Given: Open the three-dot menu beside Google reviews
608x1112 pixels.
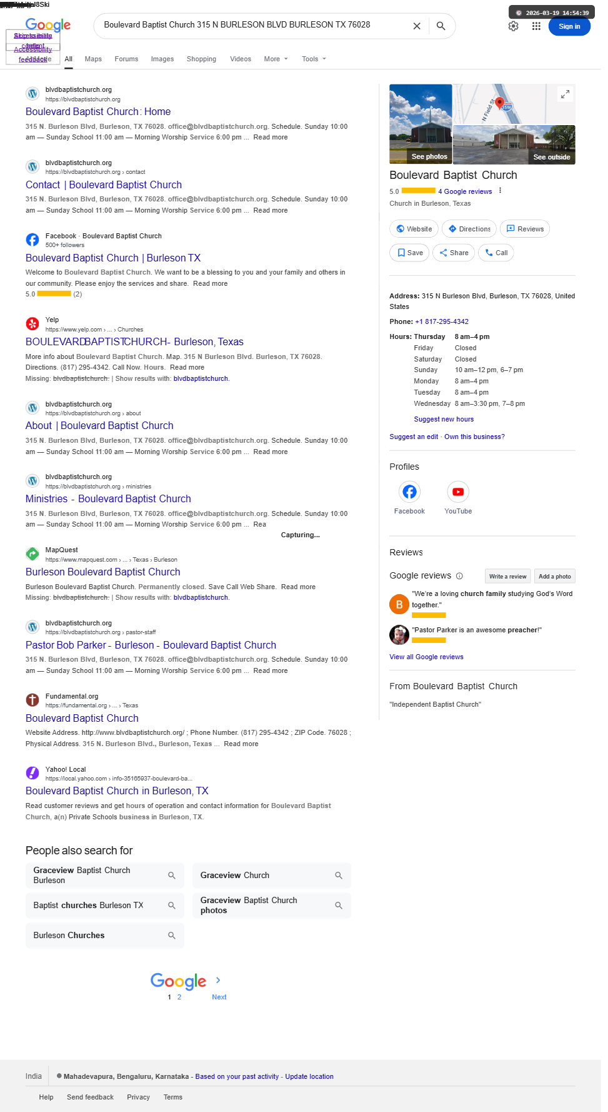Looking at the screenshot, I should point(500,191).
